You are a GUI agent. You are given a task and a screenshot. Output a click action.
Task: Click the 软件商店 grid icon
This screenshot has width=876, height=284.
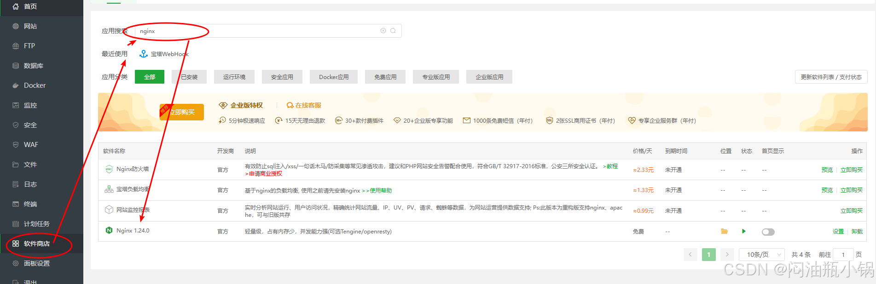16,244
